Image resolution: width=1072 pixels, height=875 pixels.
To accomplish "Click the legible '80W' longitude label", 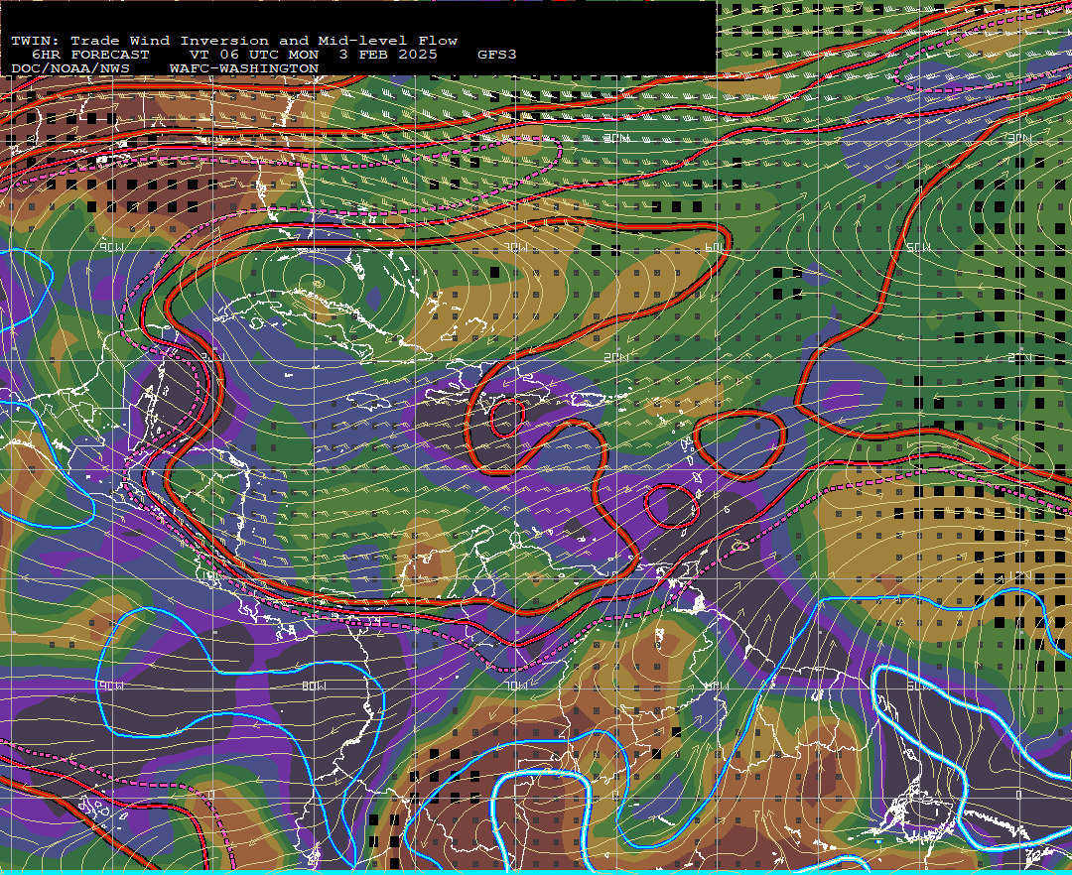I will (x=315, y=686).
